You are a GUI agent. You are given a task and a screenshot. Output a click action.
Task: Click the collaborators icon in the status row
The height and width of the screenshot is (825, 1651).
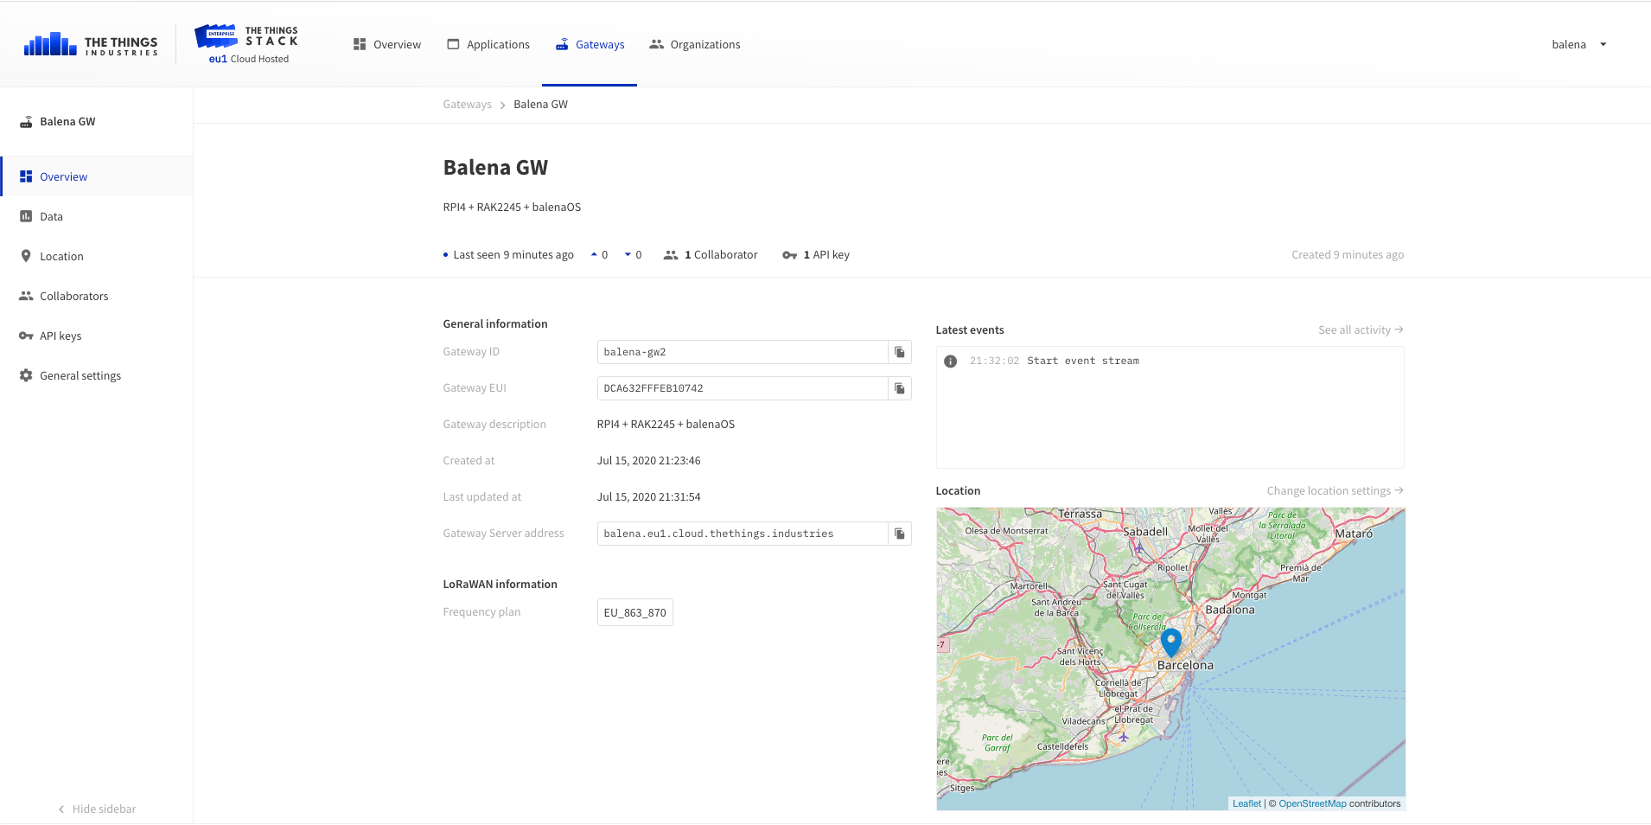tap(670, 255)
